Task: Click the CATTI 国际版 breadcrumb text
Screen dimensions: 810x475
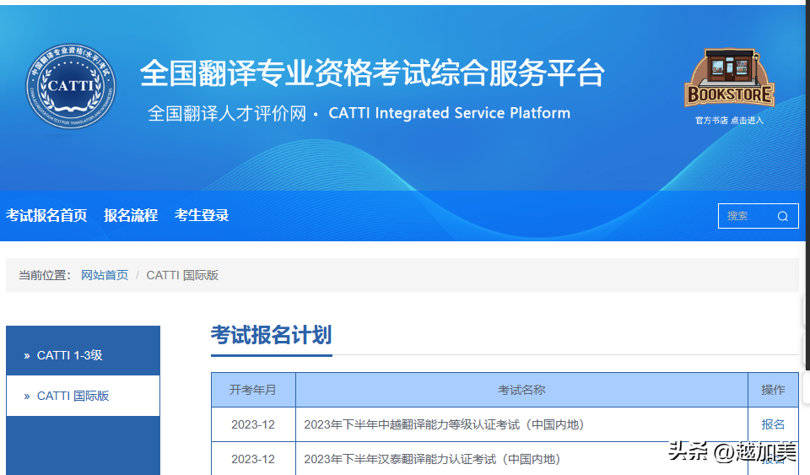Action: pos(182,275)
